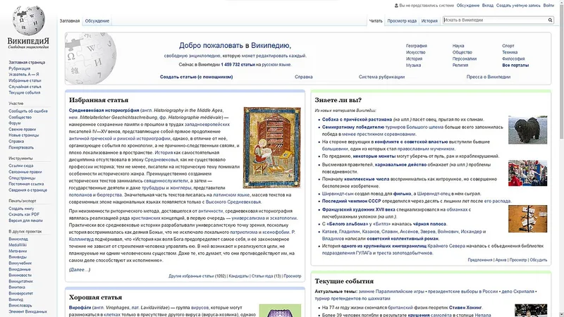Open Создать книгу link

21,209
